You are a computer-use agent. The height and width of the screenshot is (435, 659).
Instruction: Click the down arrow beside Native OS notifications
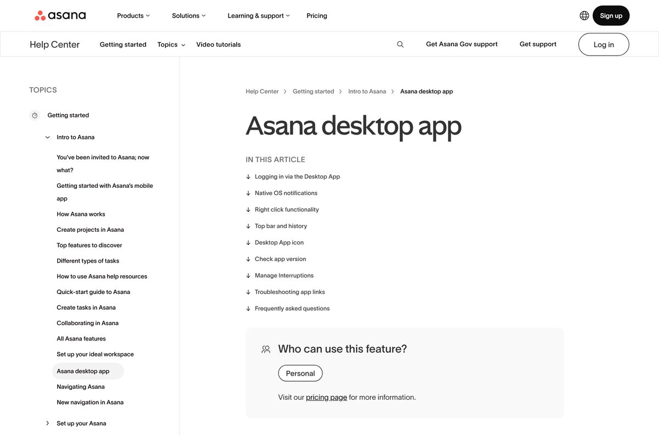[x=248, y=193]
